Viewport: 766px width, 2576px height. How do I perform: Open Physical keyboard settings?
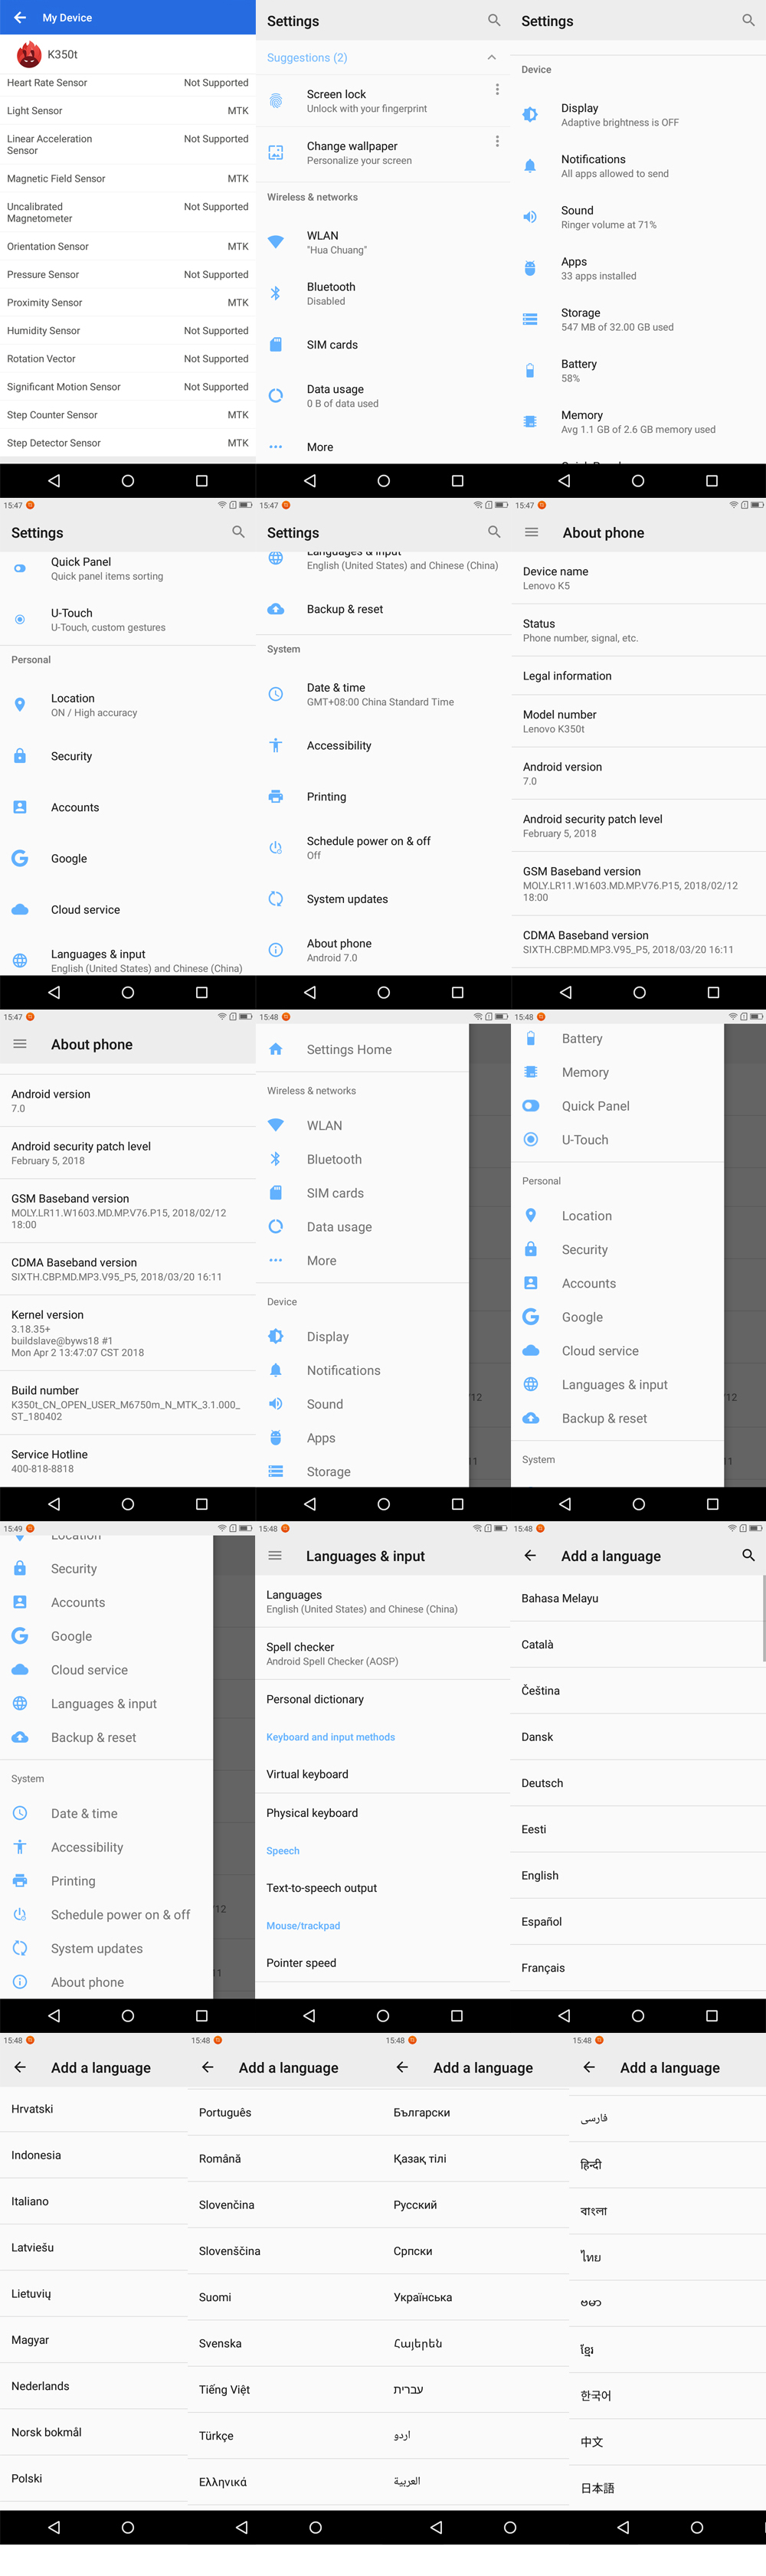383,1813
